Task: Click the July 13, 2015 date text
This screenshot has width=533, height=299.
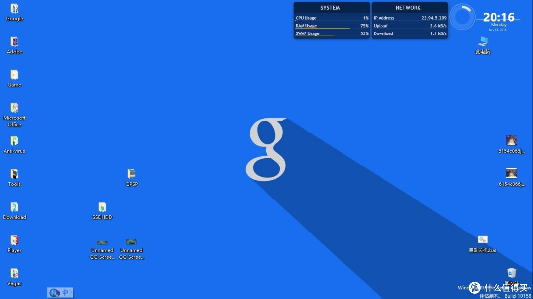Action: point(497,30)
